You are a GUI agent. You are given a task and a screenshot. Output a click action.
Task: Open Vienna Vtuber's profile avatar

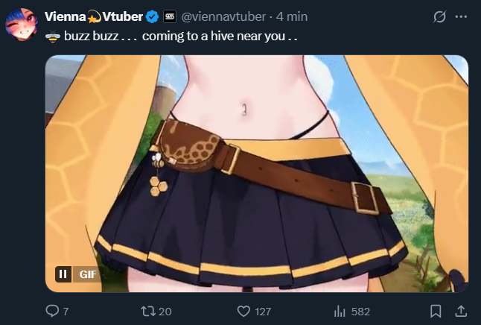pyautogui.click(x=22, y=25)
